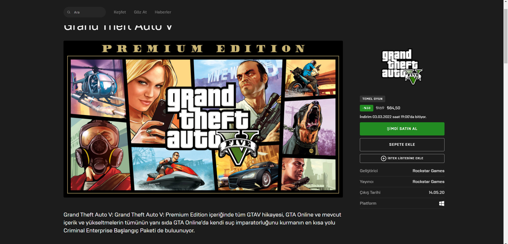Open the Keşfet menu item
Image resolution: width=508 pixels, height=244 pixels.
(120, 12)
